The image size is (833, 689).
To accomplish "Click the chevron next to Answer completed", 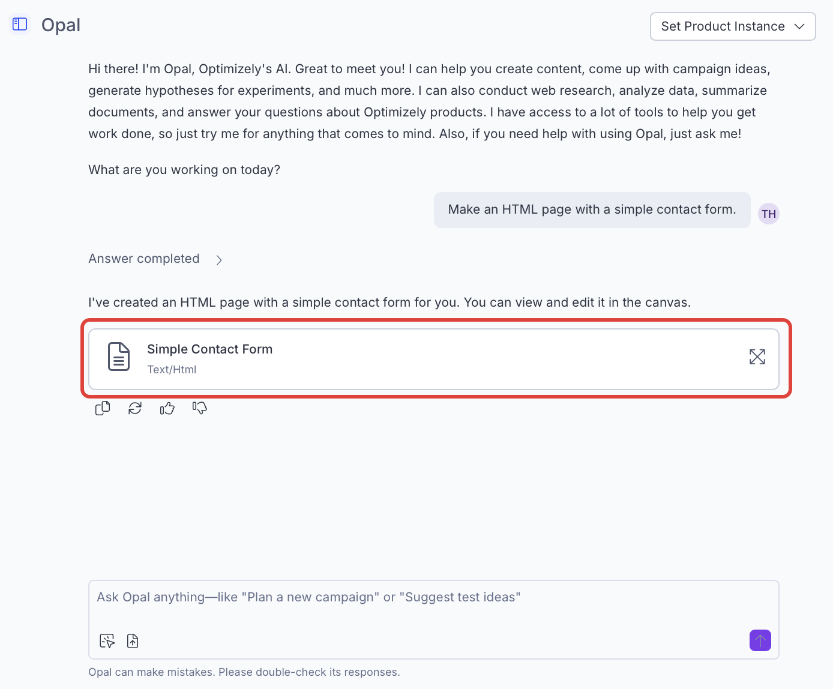I will coord(219,260).
